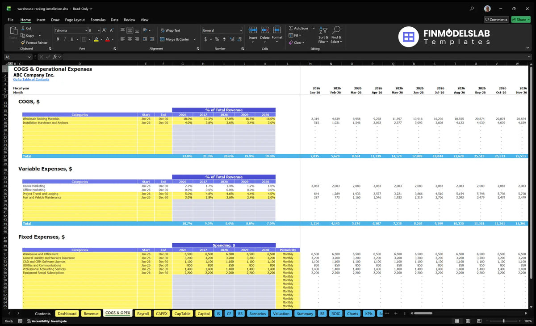Expand the Name Box dropdown arrow

tap(29, 57)
